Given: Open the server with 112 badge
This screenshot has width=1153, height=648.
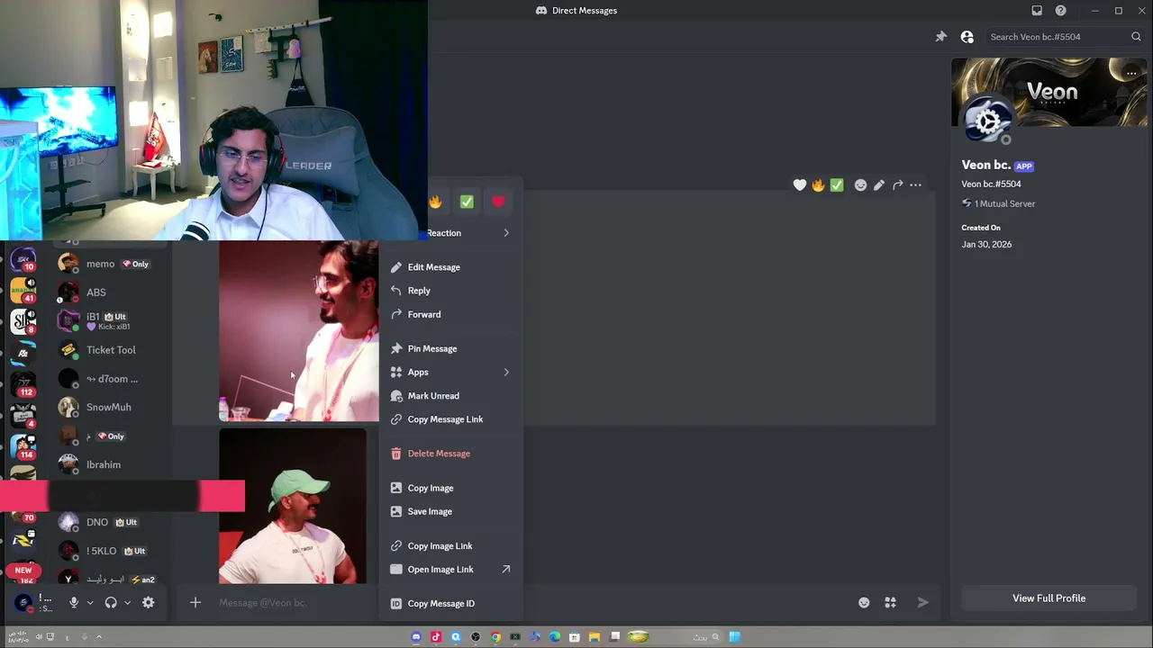Looking at the screenshot, I should [23, 384].
